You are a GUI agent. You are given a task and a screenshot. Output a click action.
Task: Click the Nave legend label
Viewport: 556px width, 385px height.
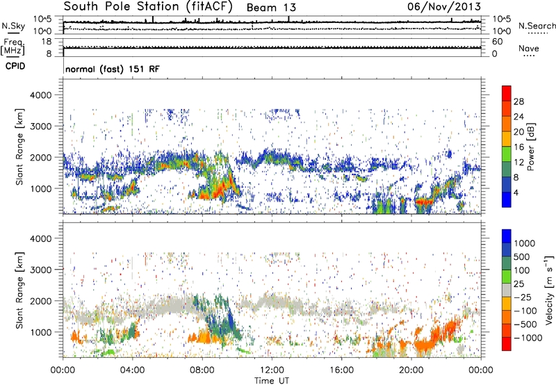pyautogui.click(x=529, y=48)
